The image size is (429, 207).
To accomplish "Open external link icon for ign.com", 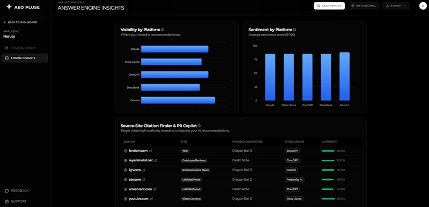I will pyautogui.click(x=144, y=170).
